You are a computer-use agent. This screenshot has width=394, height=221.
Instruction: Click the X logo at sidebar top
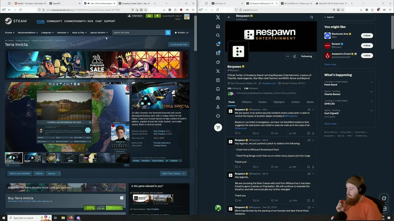click(218, 17)
